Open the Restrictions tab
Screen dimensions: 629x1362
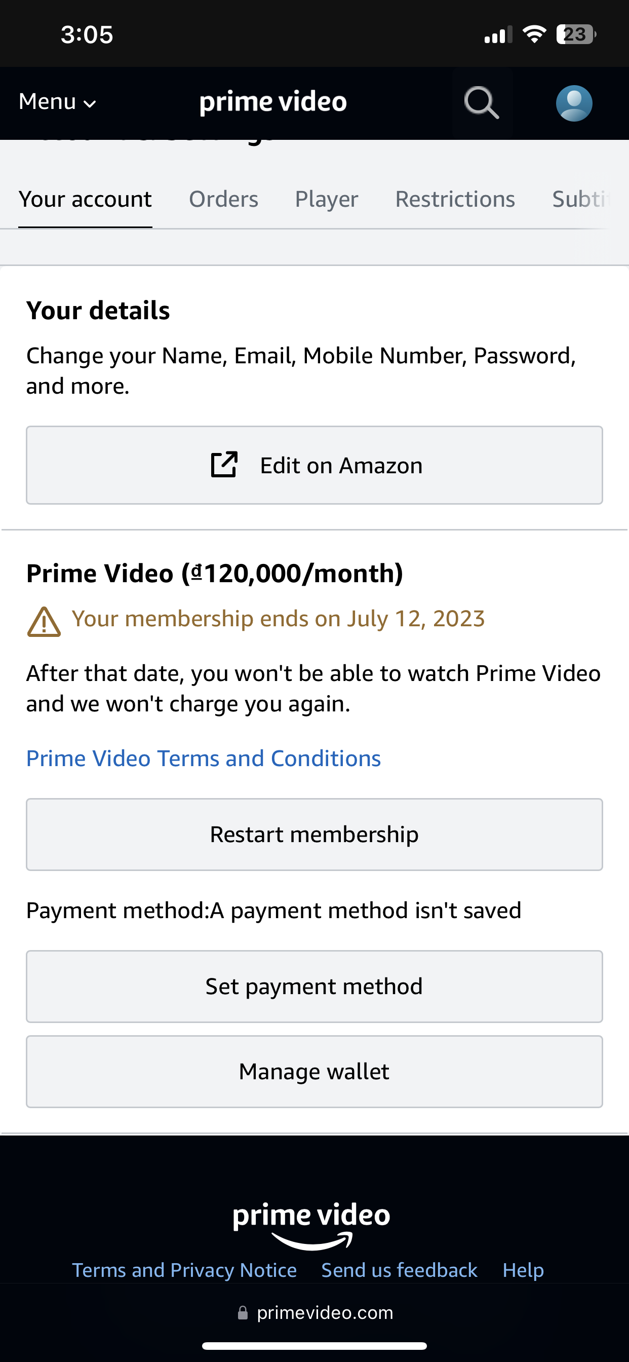click(x=455, y=199)
